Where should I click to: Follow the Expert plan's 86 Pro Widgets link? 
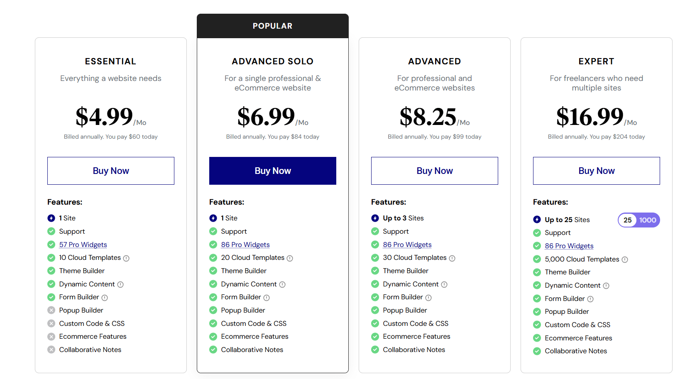569,246
